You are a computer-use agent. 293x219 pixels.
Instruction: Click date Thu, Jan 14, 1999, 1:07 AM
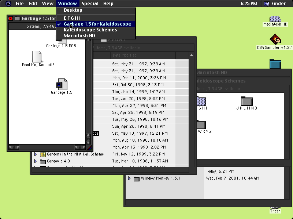[138, 92]
